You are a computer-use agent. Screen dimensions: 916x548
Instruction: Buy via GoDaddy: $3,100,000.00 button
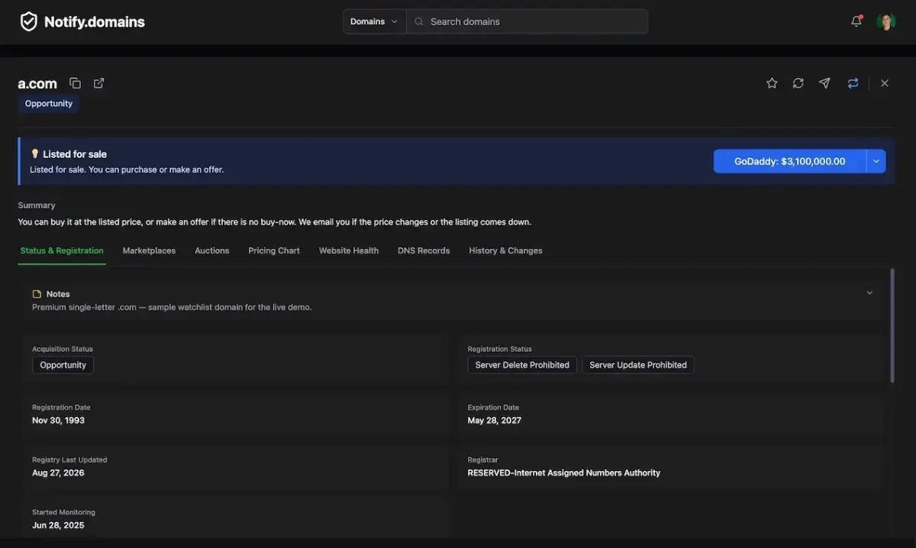790,161
